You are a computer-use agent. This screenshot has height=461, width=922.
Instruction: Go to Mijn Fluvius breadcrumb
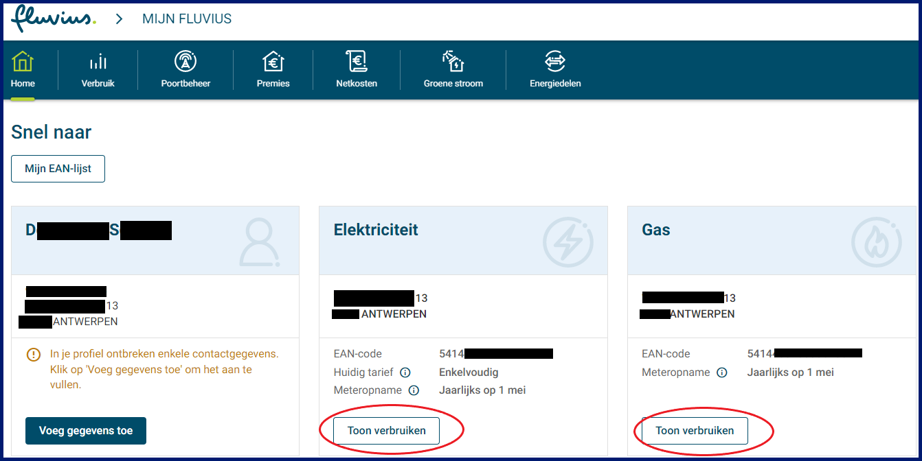coord(187,19)
